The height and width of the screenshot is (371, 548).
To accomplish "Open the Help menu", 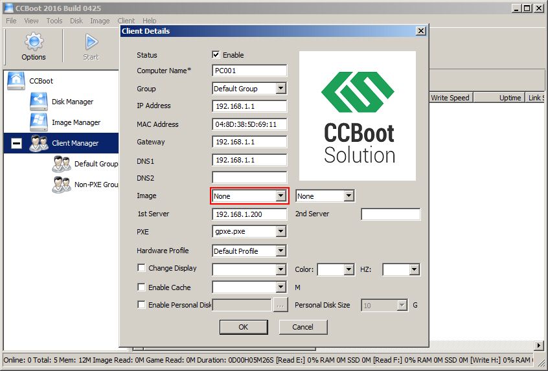I will [x=149, y=21].
